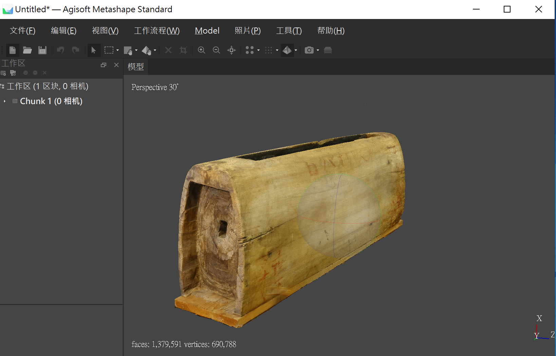Toggle the point cloud view button

(x=249, y=50)
